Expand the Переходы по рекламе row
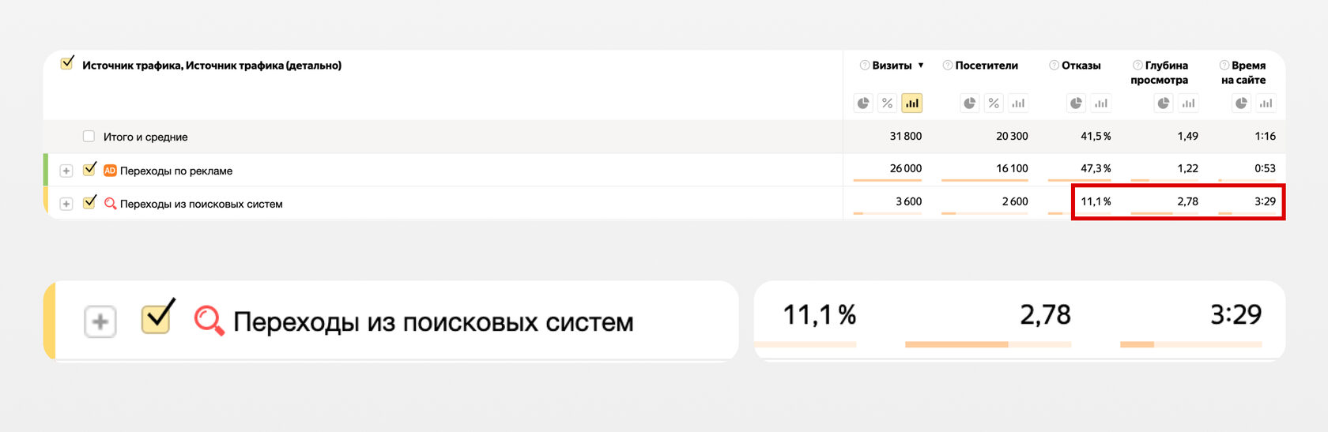This screenshot has width=1328, height=432. (x=66, y=171)
